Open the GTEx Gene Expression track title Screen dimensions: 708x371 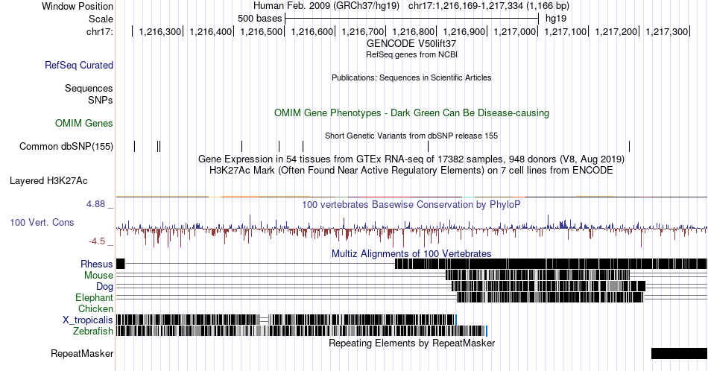point(411,159)
